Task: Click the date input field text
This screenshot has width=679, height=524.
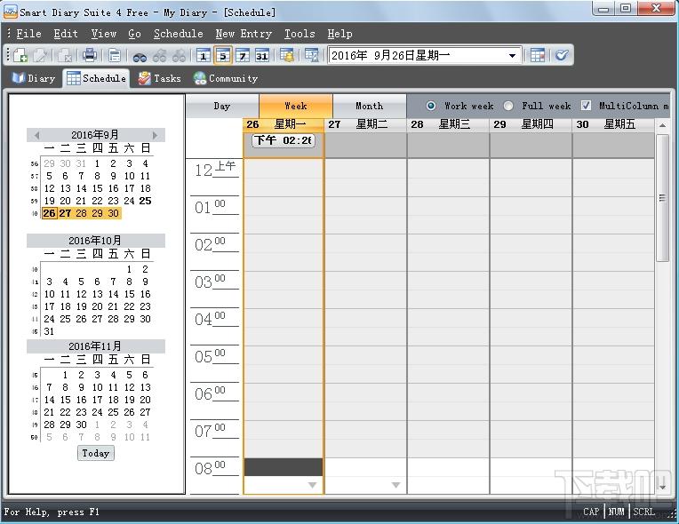Action: click(391, 55)
